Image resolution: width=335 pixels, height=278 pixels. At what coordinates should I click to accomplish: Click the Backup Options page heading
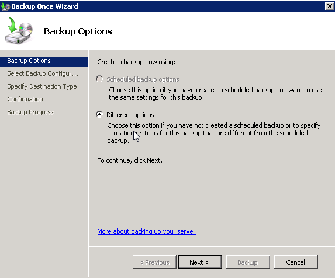pos(78,31)
